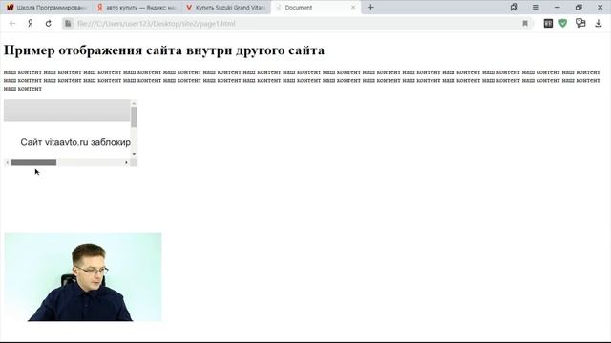Reload the current page
Screen dimensions: 611x343
[49, 23]
